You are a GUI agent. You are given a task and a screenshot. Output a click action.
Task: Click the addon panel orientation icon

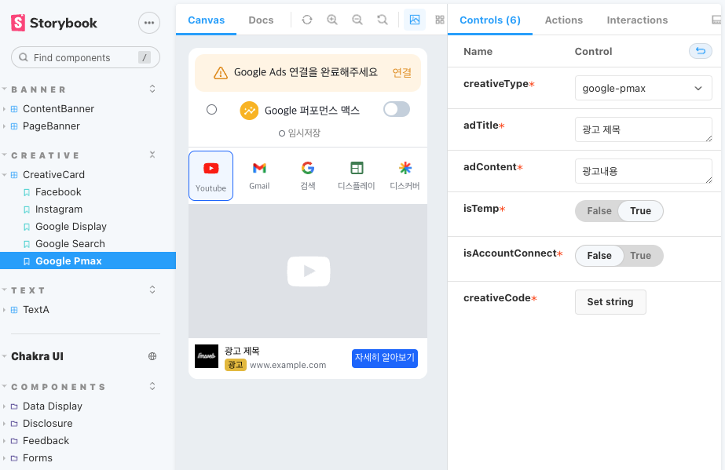pos(716,20)
